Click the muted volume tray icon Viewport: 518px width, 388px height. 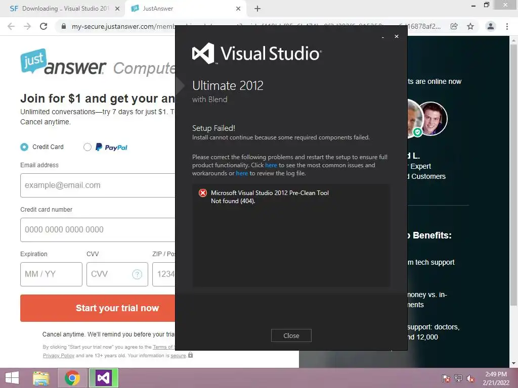pyautogui.click(x=470, y=378)
